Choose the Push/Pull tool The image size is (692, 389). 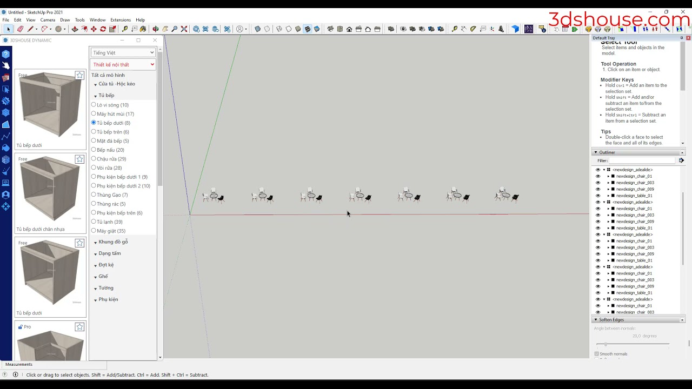(75, 29)
